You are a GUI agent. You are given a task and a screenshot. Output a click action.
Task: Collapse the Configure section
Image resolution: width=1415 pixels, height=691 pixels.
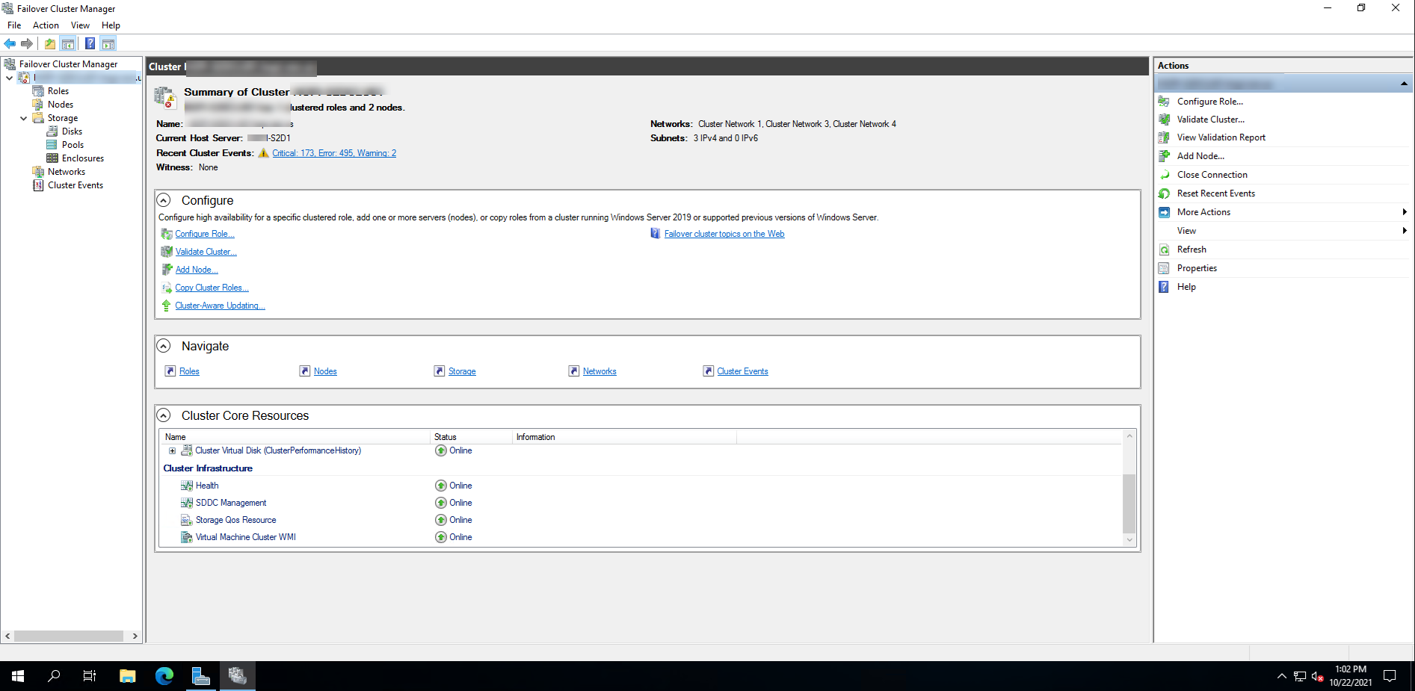[x=164, y=200]
